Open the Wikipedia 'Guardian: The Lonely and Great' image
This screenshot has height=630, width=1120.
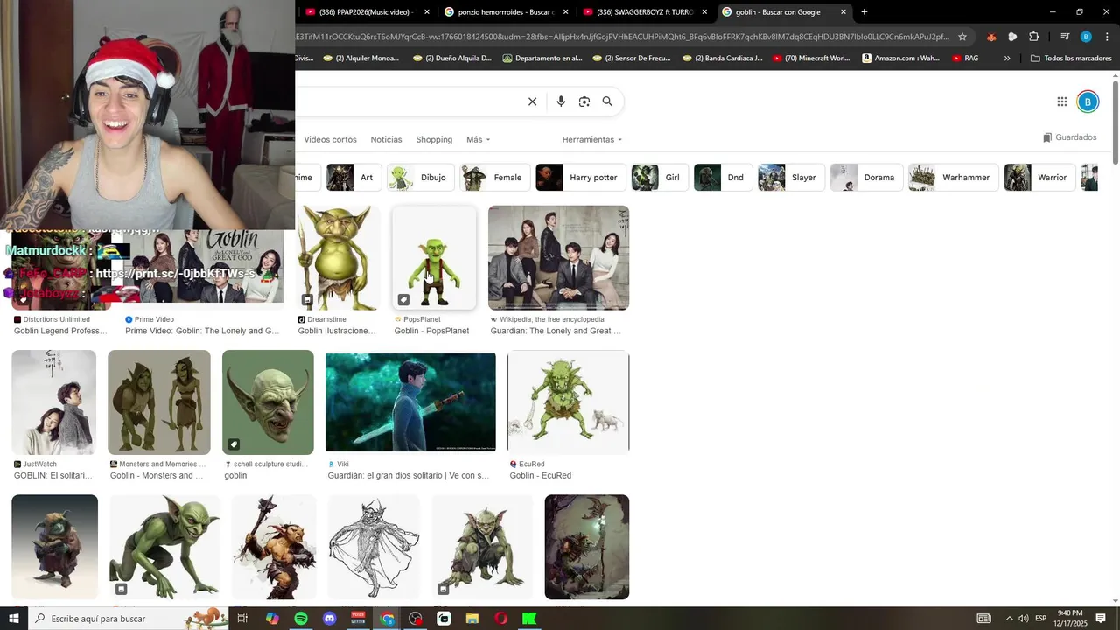(x=558, y=258)
